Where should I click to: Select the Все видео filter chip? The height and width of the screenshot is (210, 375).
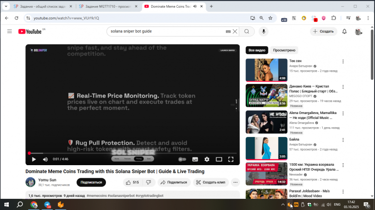(x=257, y=50)
